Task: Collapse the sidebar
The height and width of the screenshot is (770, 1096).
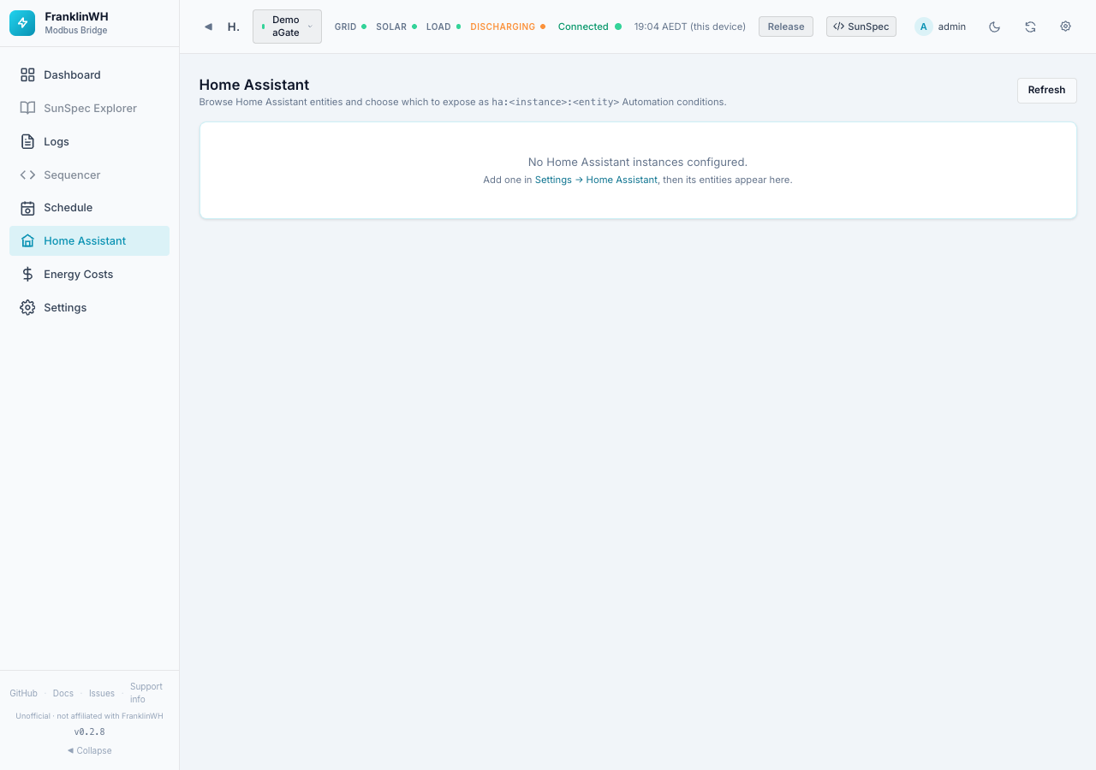Action: 89,750
